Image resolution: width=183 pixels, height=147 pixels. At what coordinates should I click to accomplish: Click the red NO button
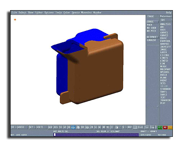click(165, 128)
